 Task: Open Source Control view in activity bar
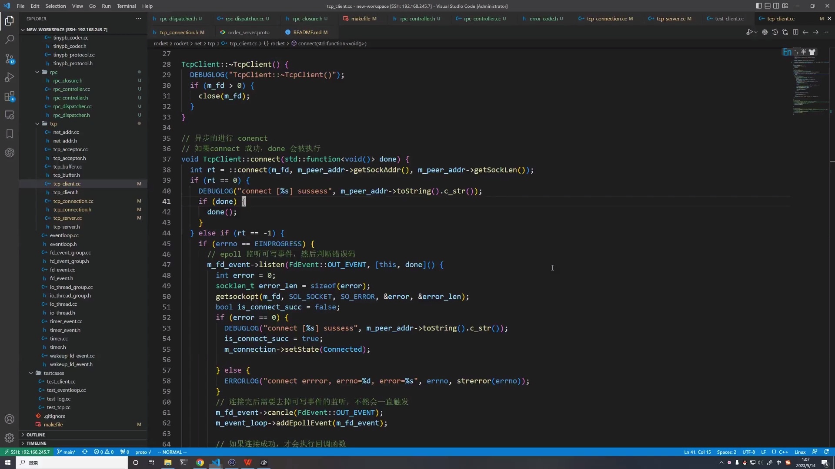point(10,59)
